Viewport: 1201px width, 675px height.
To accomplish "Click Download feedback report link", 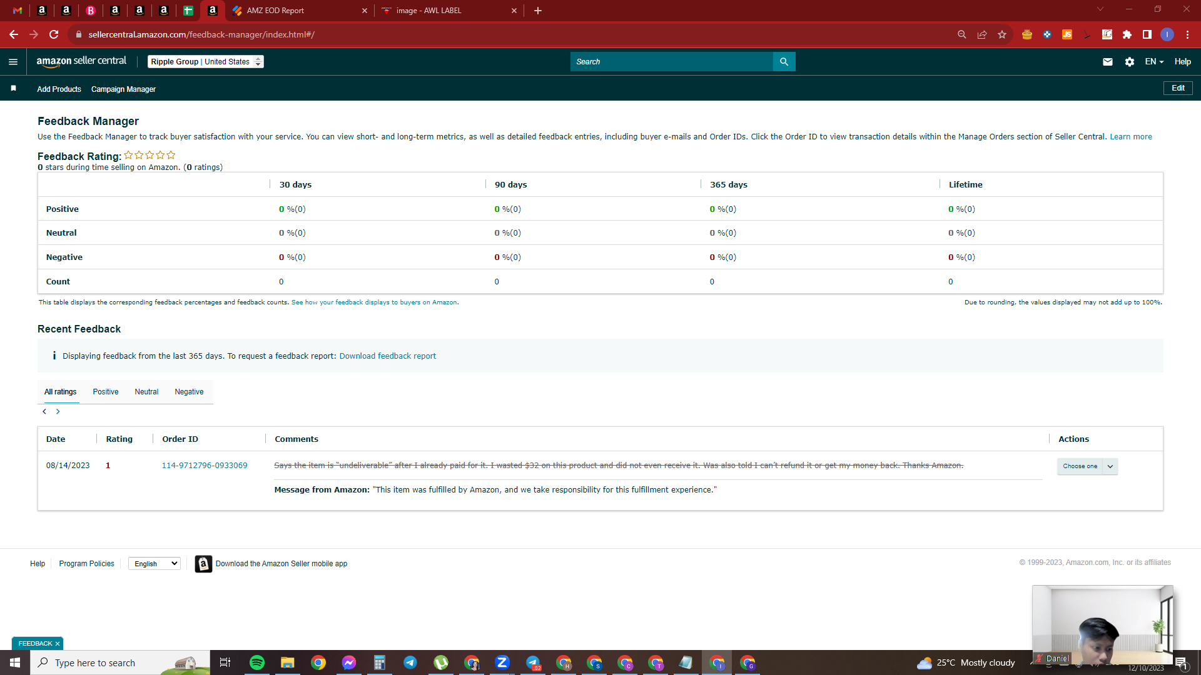I will (388, 356).
